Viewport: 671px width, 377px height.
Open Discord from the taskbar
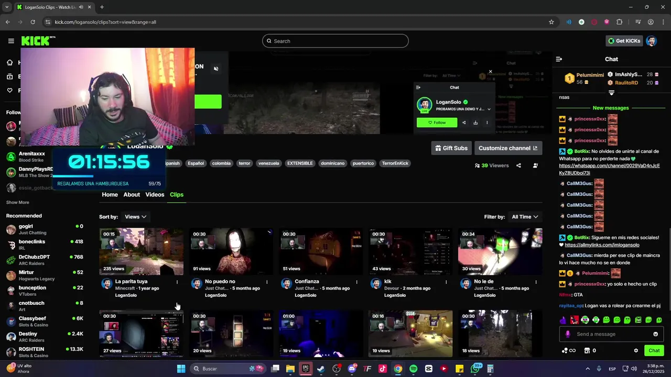[352, 369]
